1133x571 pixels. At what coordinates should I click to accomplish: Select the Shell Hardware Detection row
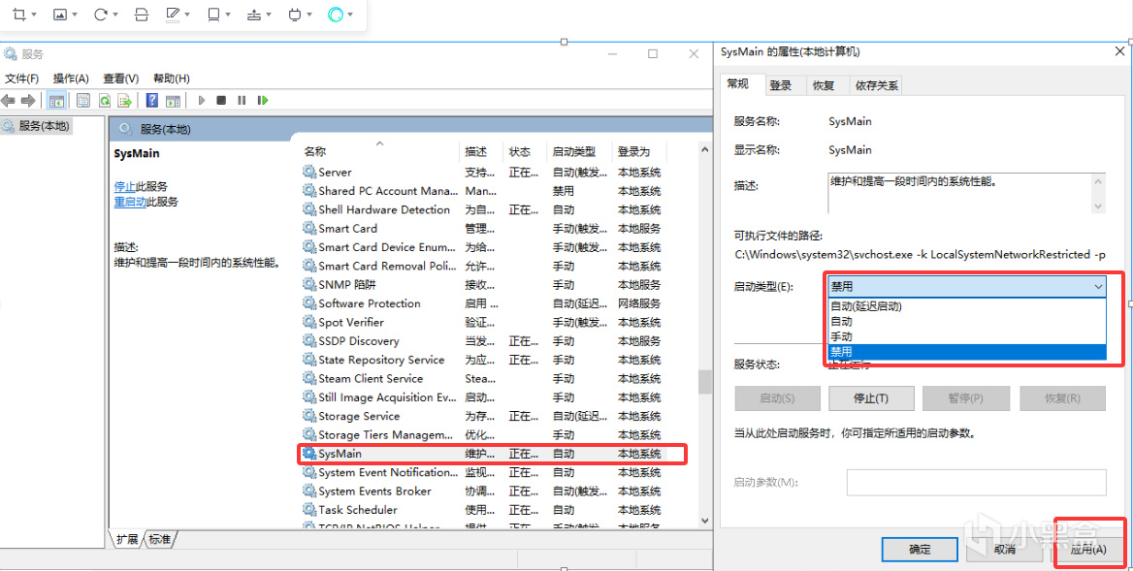[481, 210]
